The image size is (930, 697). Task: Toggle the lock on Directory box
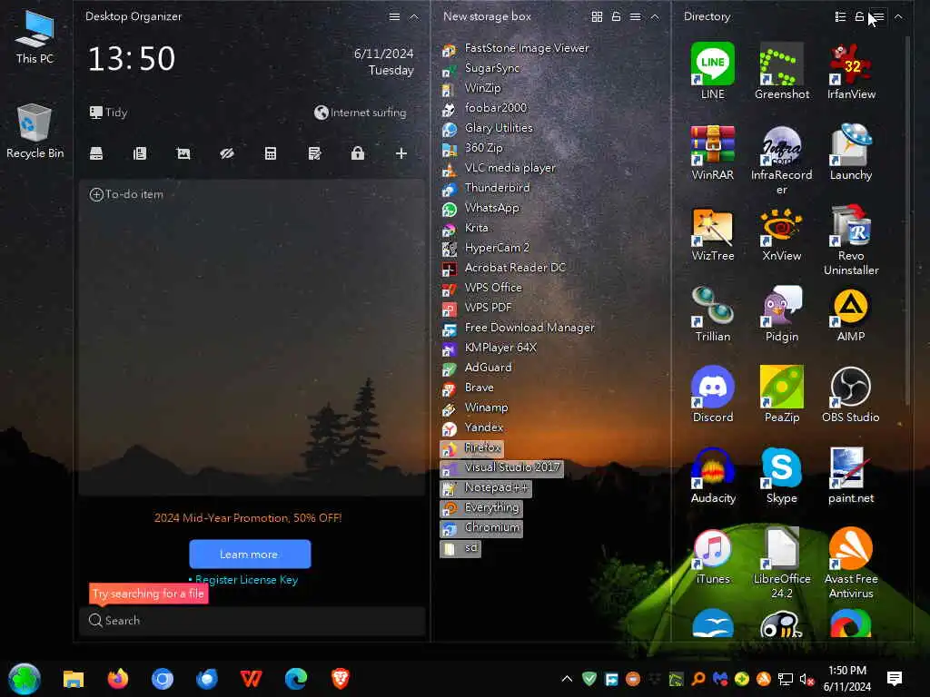click(859, 16)
